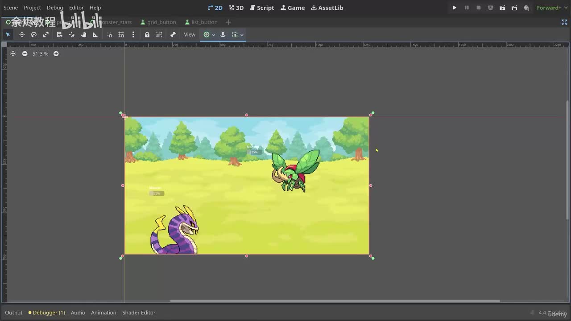
Task: Enable Movie Maker mode
Action: pos(526,8)
